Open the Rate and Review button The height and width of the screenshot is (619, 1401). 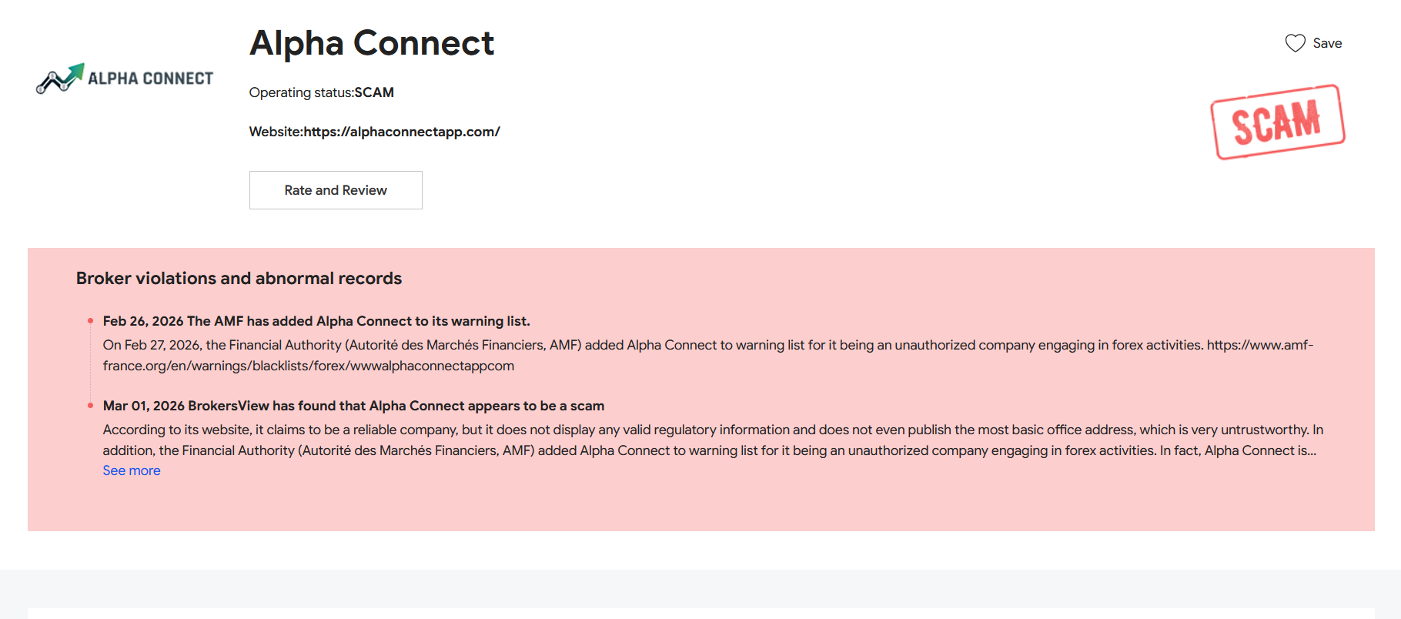336,190
